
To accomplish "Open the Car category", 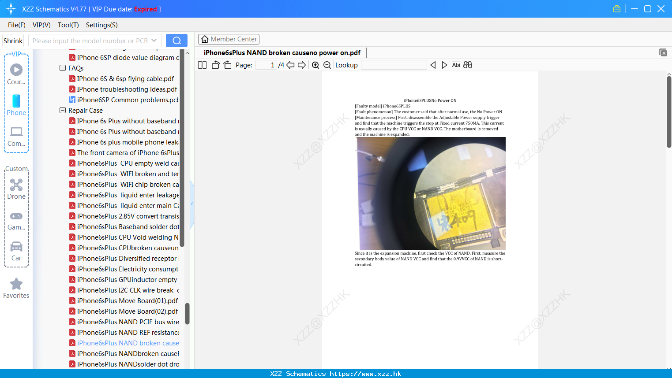I will pyautogui.click(x=16, y=251).
